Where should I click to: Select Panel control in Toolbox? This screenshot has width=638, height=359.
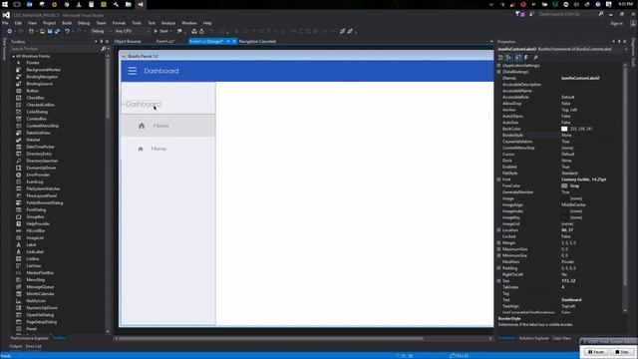coord(31,328)
